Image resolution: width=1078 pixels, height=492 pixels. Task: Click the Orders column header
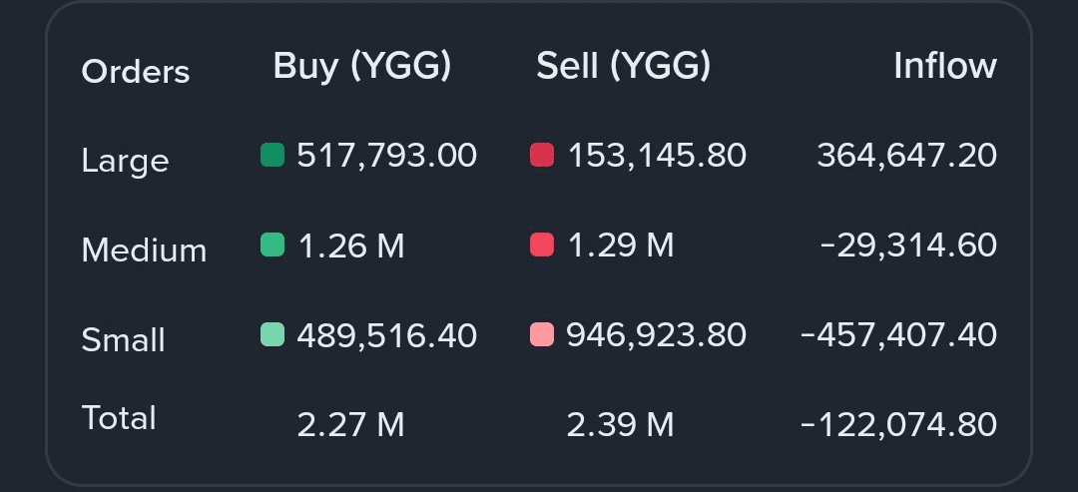(x=136, y=72)
